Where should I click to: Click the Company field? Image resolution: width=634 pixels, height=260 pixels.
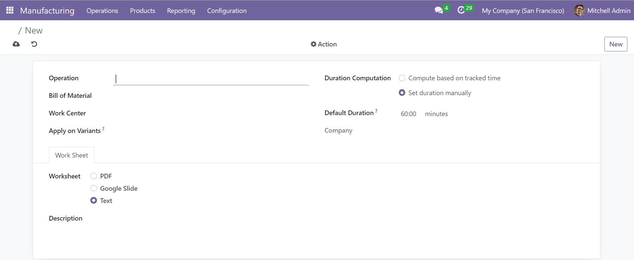click(492, 131)
